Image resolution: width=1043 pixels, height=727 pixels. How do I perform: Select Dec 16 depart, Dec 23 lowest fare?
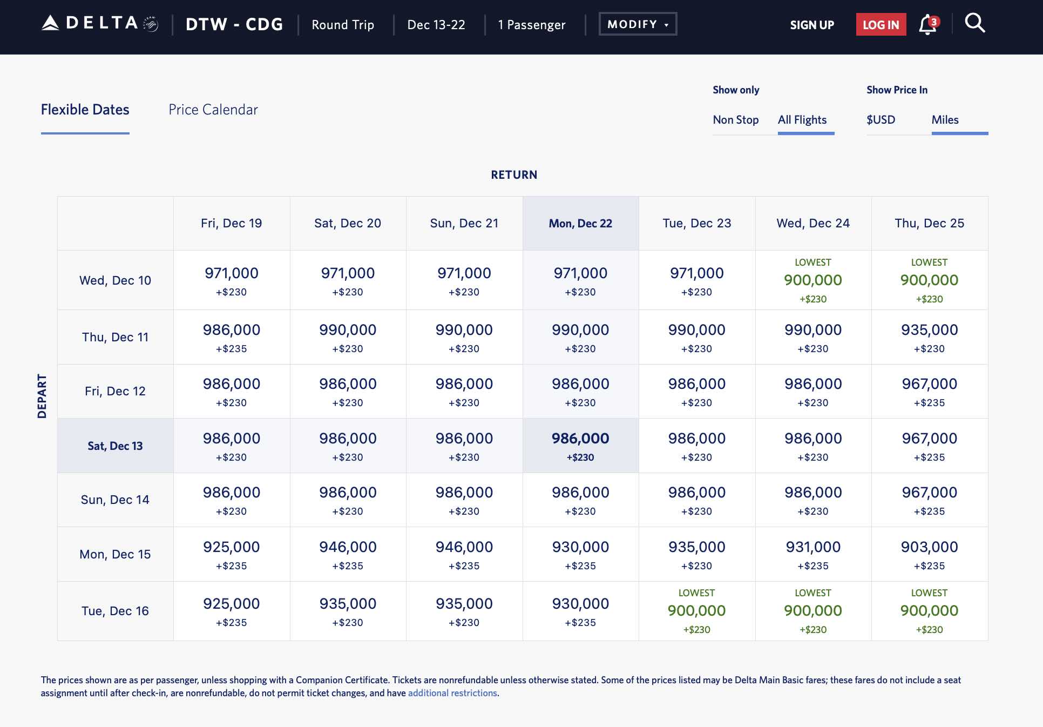click(696, 611)
